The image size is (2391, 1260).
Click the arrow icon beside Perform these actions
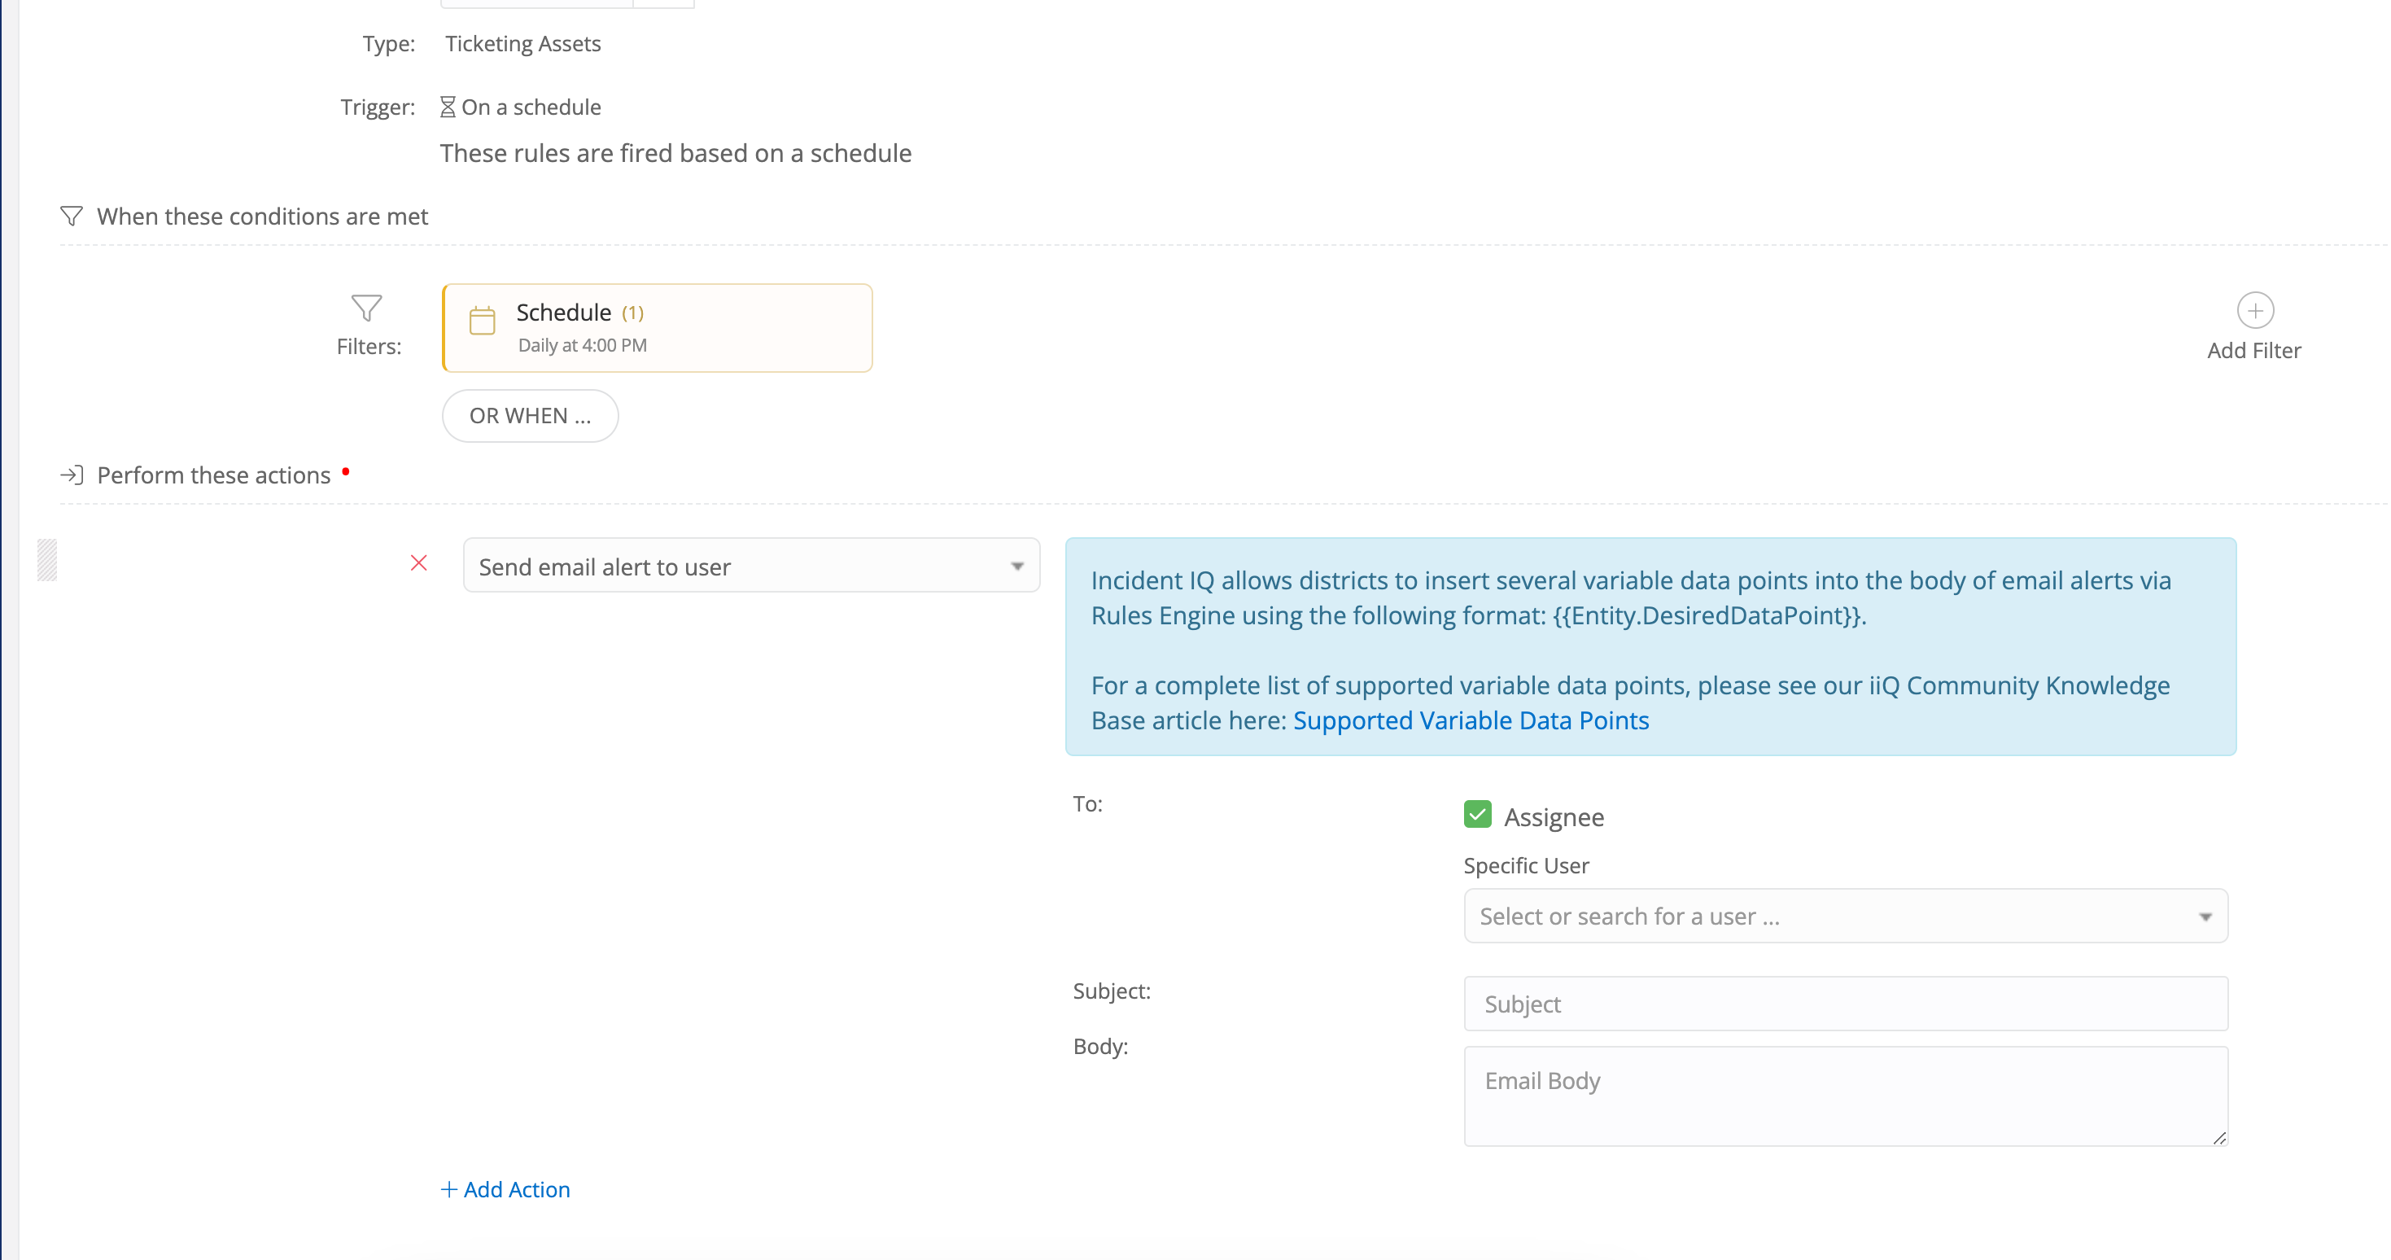click(x=72, y=475)
